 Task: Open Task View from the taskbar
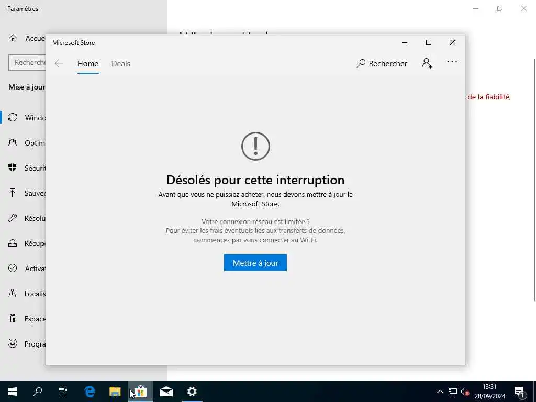[63, 392]
